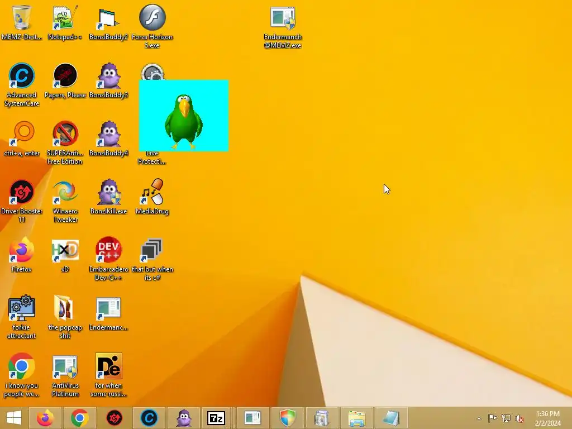
Task: Select the Forza Horizon 5.exe icon
Action: (x=152, y=26)
